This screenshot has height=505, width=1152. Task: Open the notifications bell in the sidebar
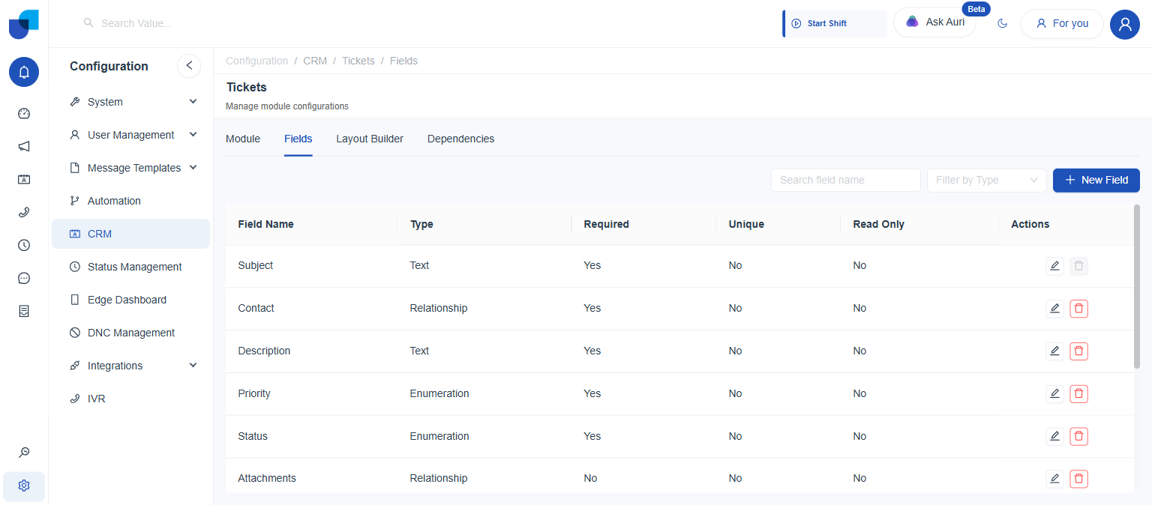point(24,72)
